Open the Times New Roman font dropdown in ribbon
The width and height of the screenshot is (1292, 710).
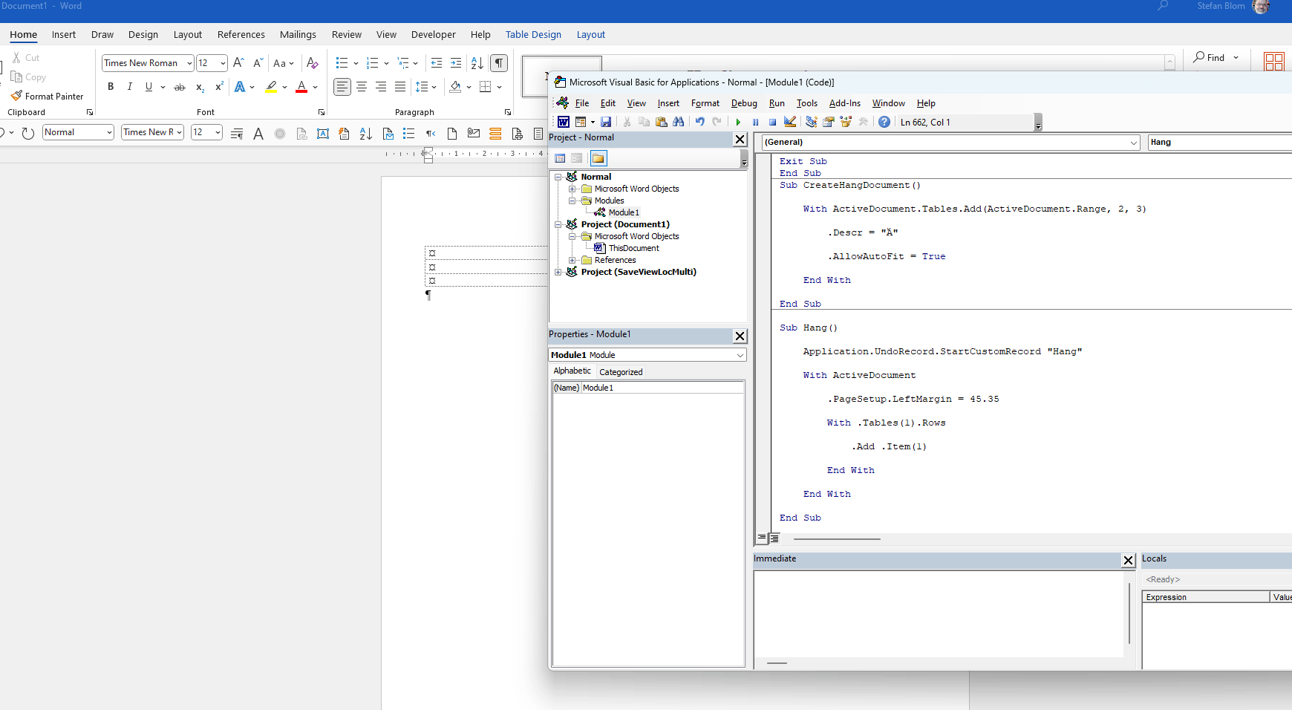click(189, 63)
